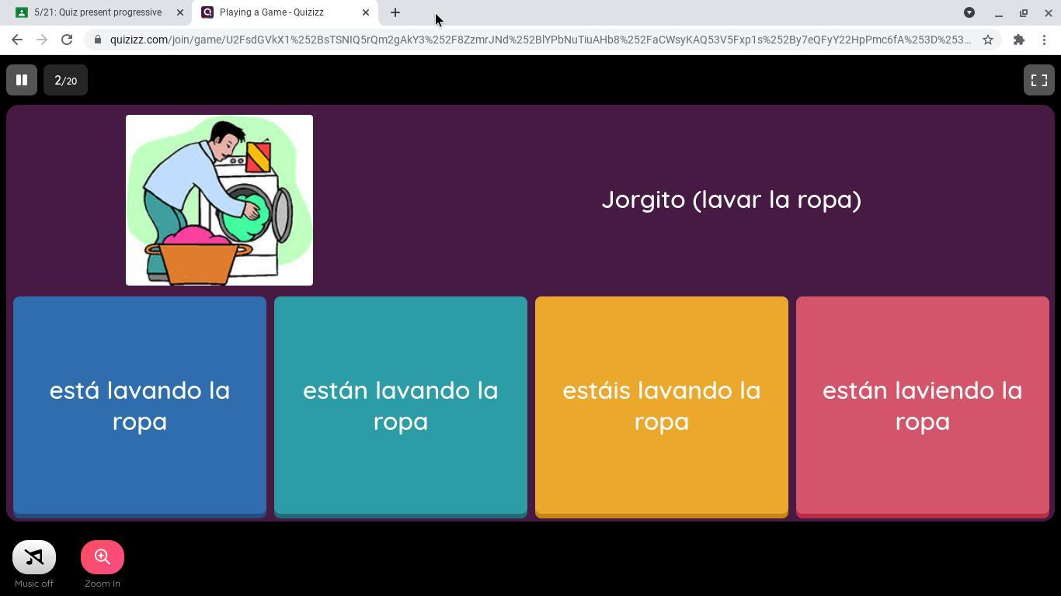Screen dimensions: 1061x596
Task: Restore down the browser window
Action: [x=1024, y=12]
